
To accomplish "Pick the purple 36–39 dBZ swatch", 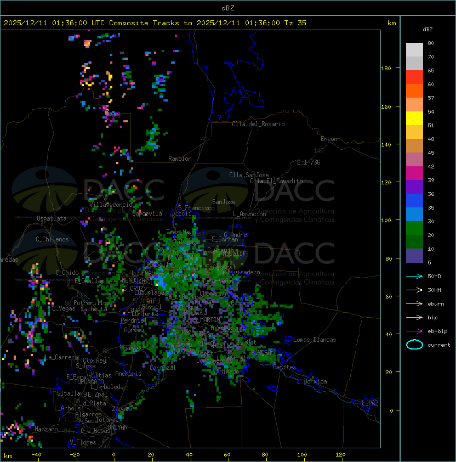I will click(414, 187).
